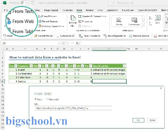The image size is (168, 130).
Task: Open Queries & Connections pane
Action: (92, 16)
